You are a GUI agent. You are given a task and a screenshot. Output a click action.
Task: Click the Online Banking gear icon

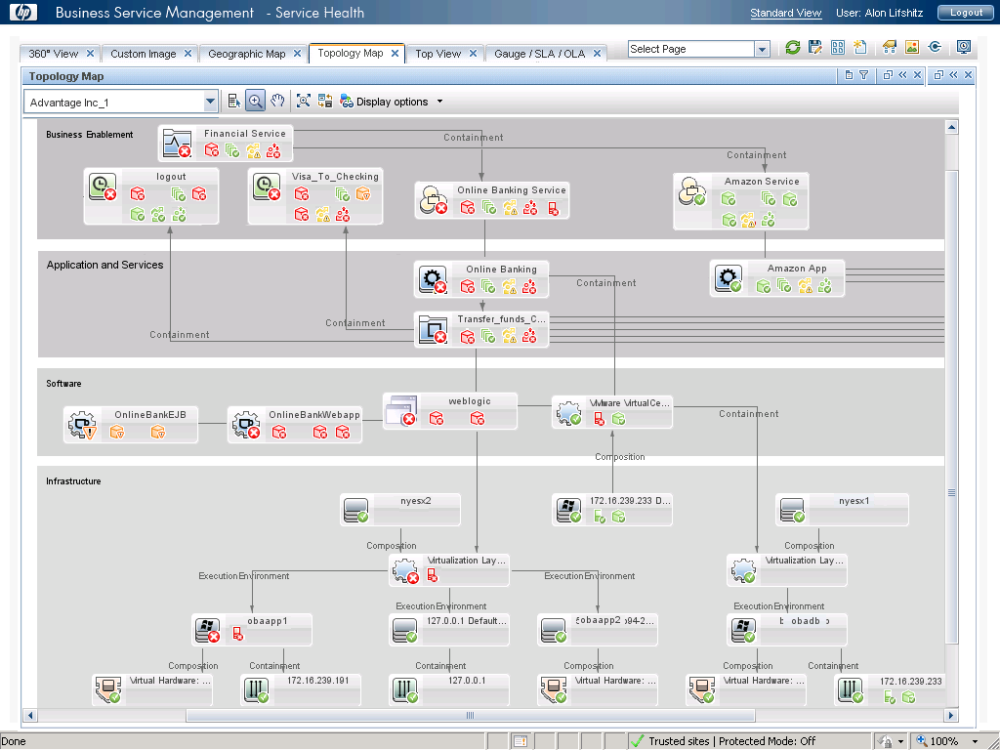click(433, 279)
